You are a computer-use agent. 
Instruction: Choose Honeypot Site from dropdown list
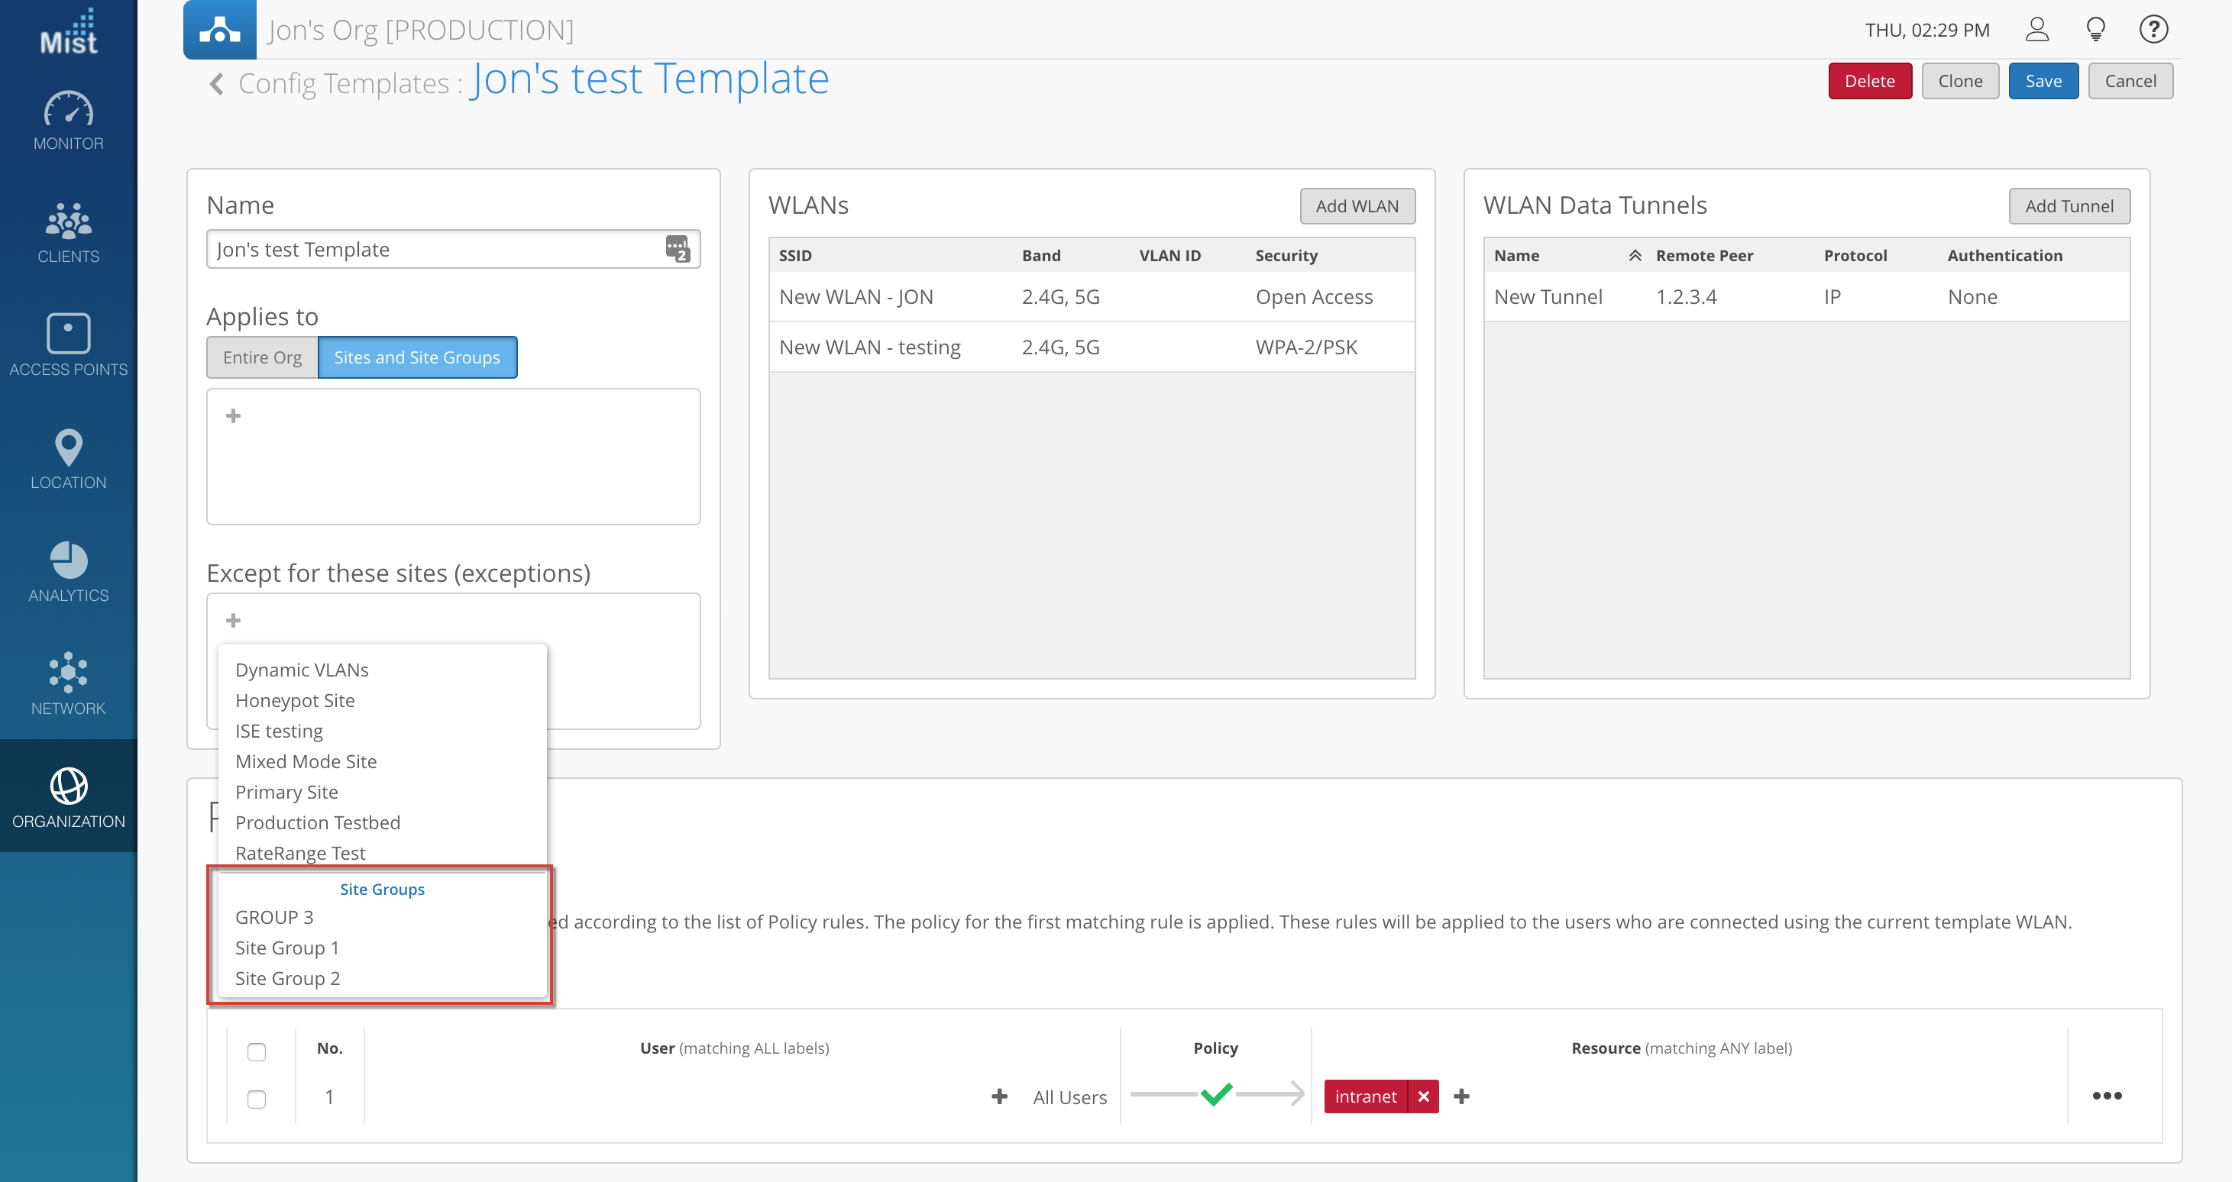[295, 699]
